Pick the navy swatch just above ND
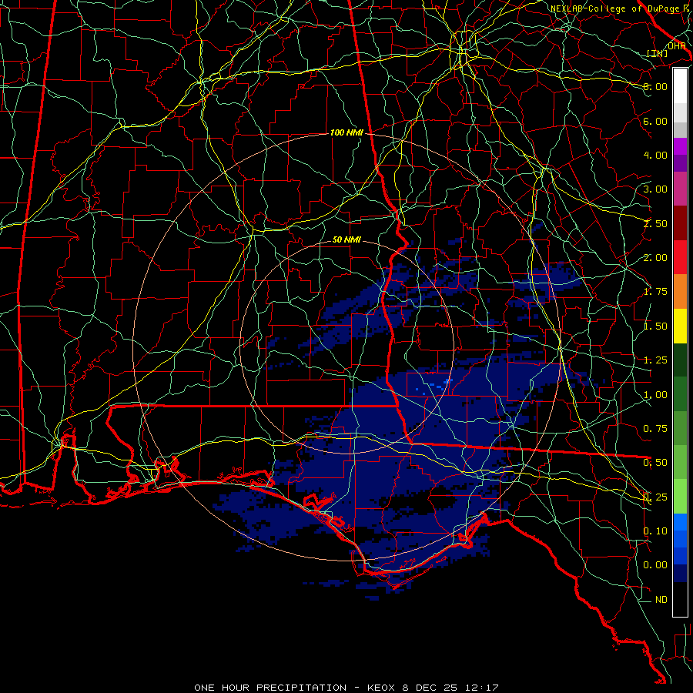The image size is (693, 693). pos(680,573)
